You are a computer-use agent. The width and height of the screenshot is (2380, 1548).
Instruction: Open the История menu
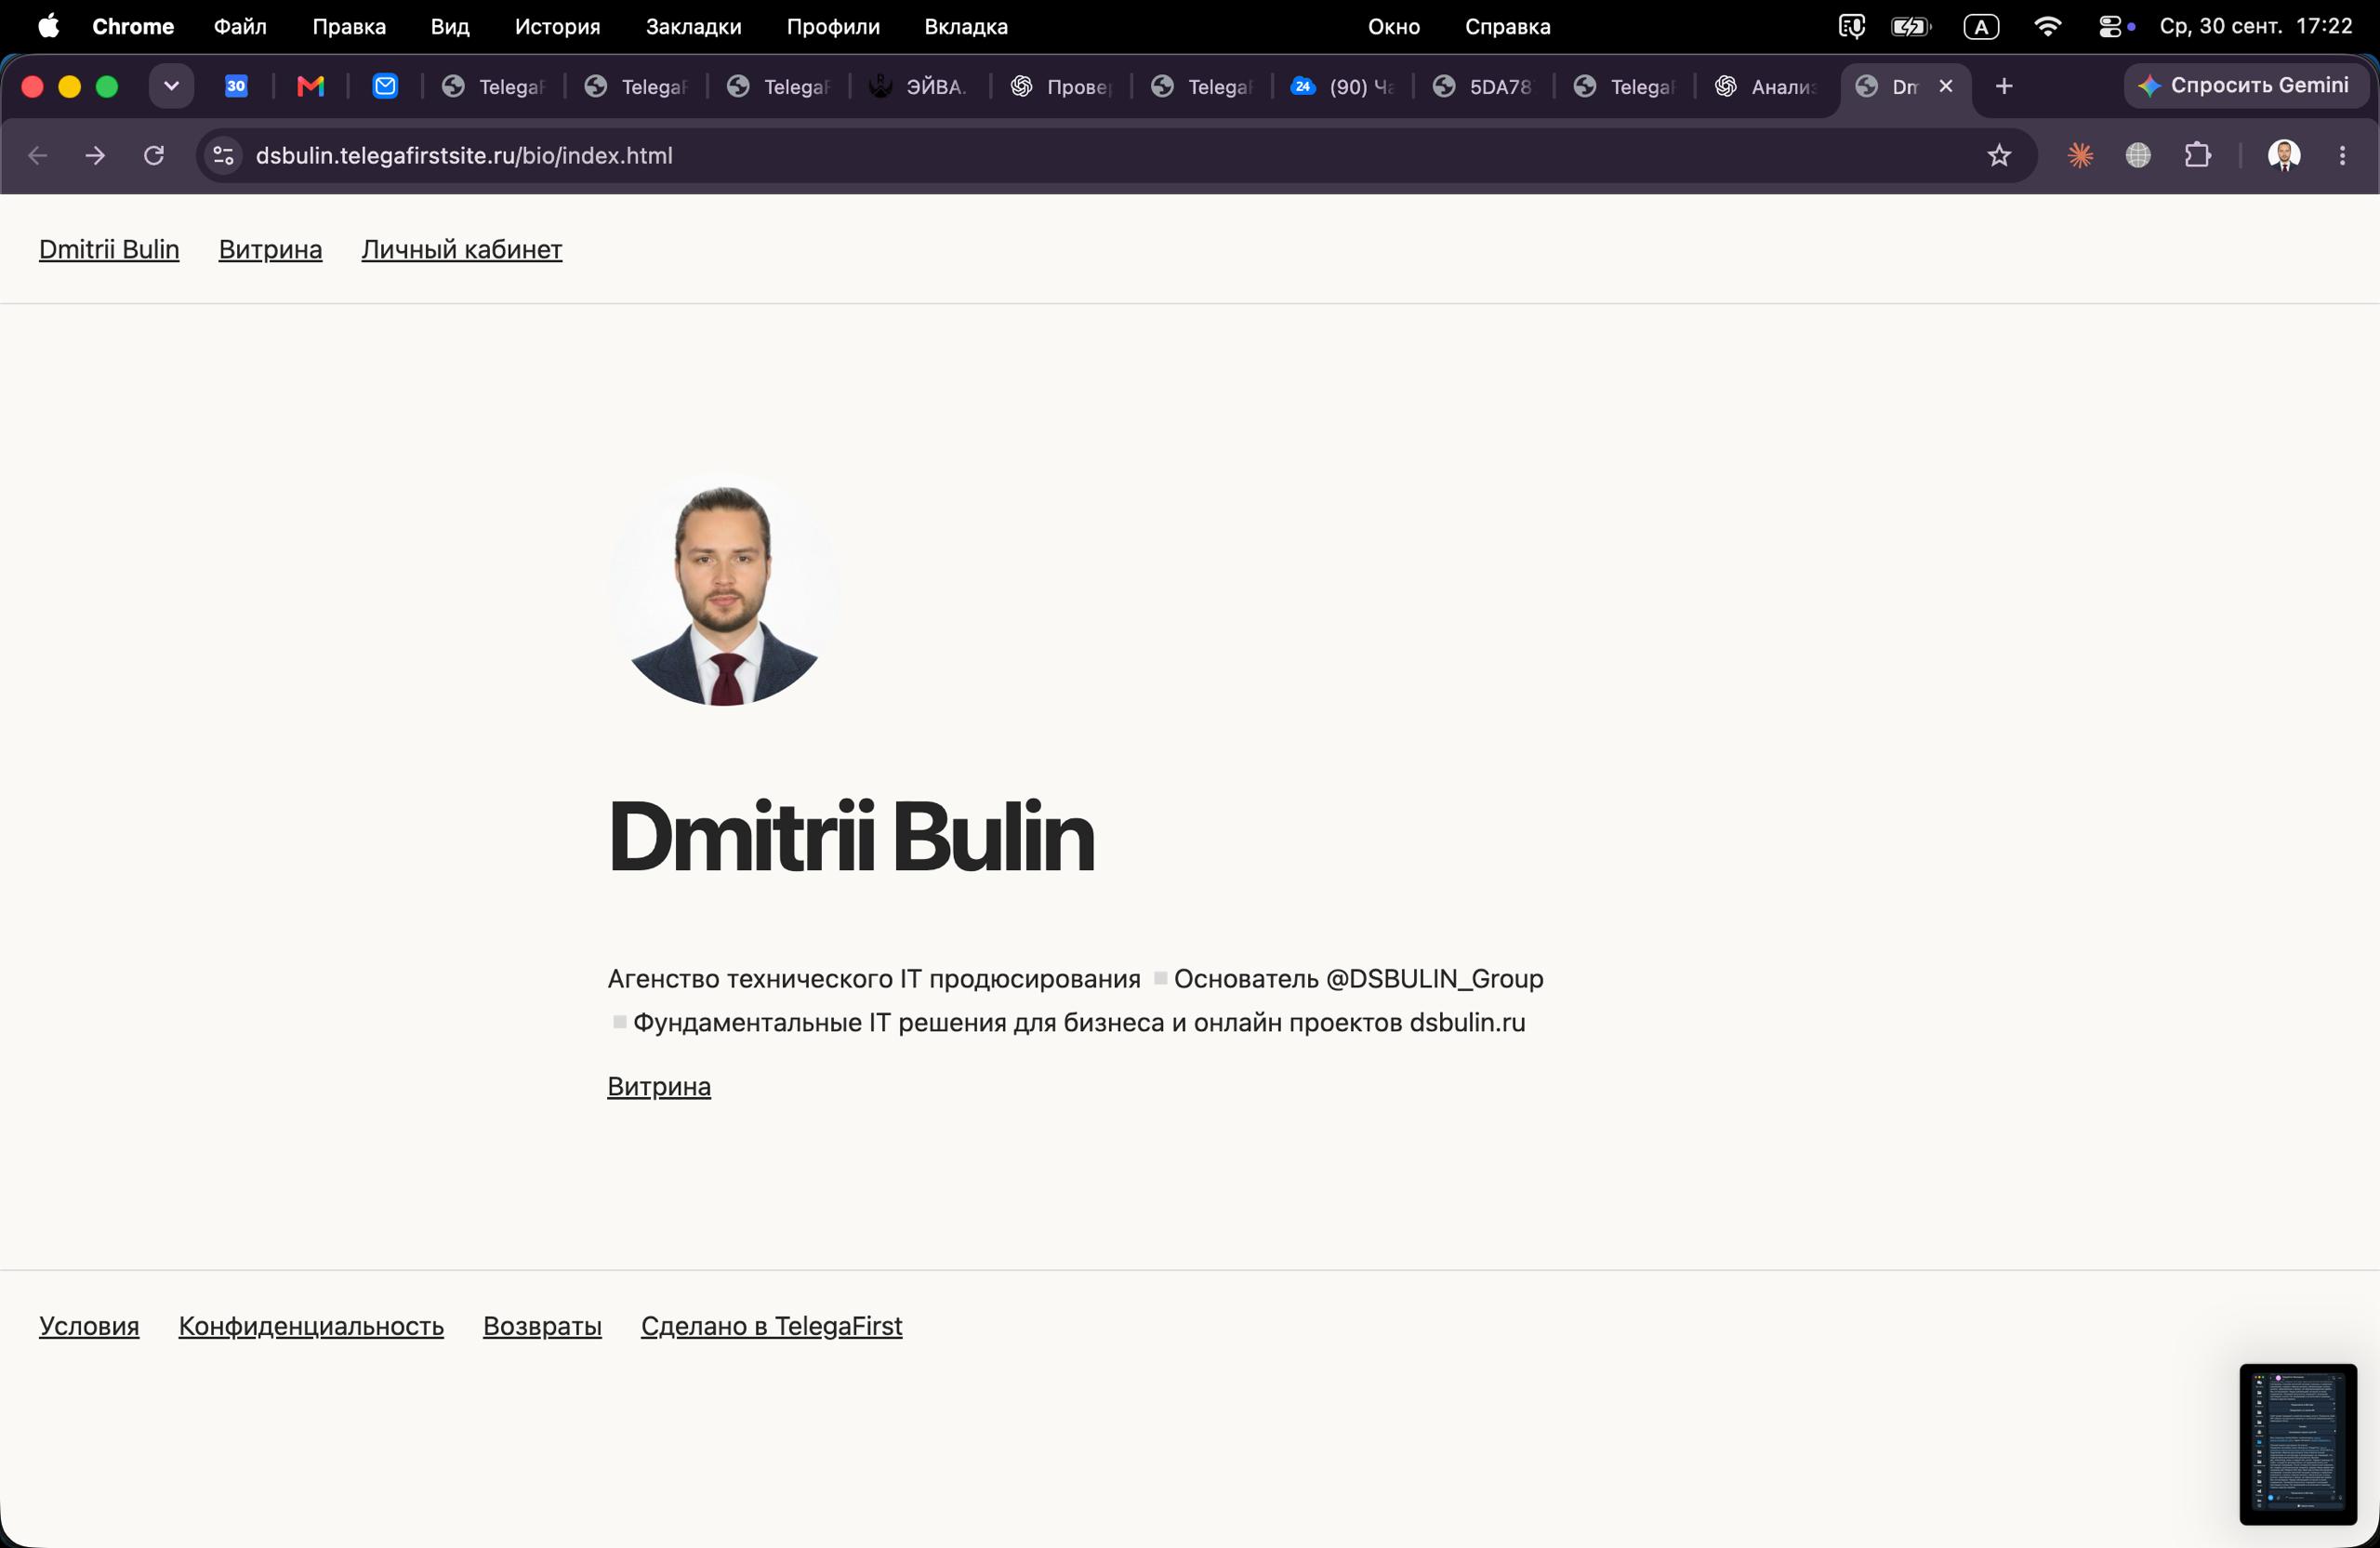point(557,27)
